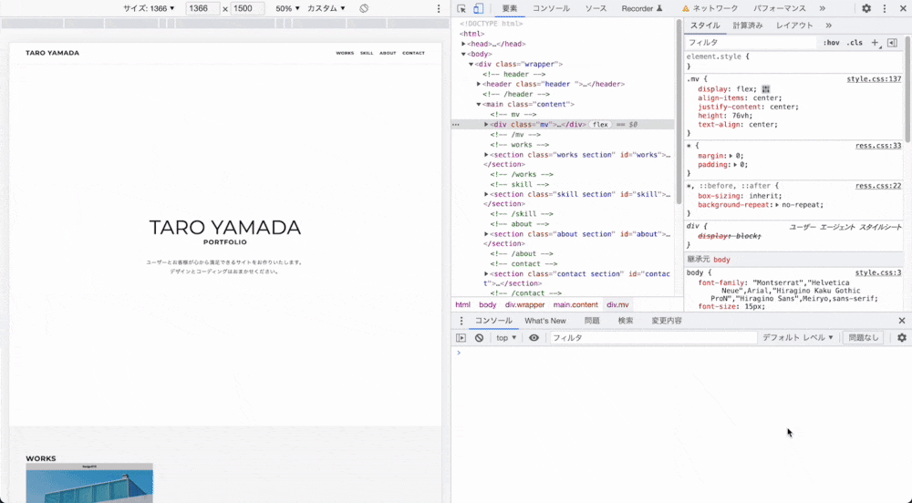Click the CONTACT nav link on page
The height and width of the screenshot is (503, 912).
[413, 53]
